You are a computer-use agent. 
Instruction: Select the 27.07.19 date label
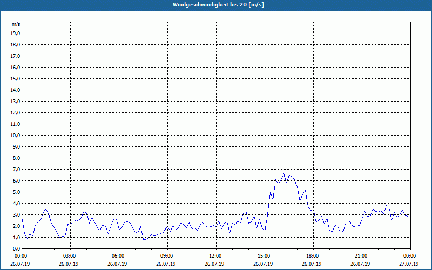point(409,264)
